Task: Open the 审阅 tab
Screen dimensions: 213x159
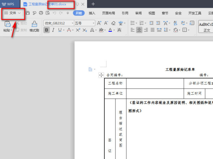Action: click(138, 13)
